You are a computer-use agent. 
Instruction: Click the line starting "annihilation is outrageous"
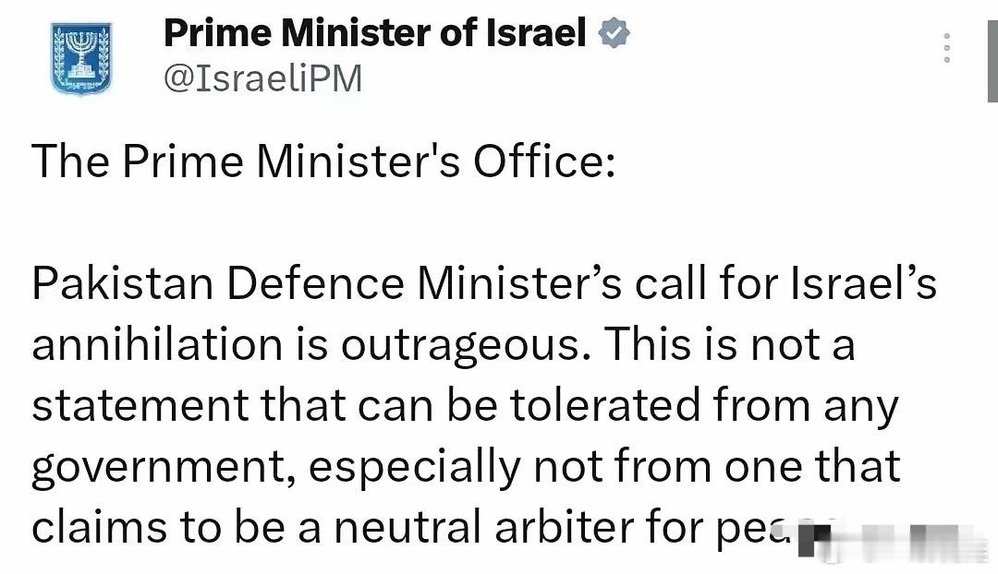click(443, 345)
